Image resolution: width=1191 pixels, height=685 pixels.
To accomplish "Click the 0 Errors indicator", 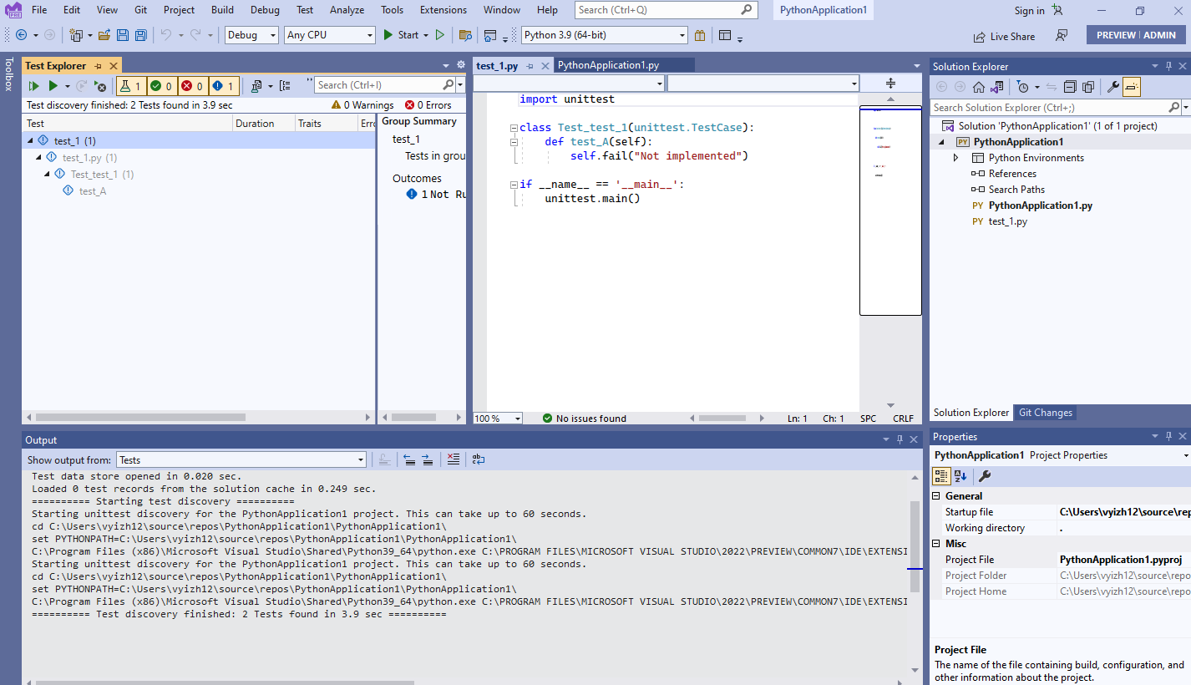I will (x=428, y=105).
